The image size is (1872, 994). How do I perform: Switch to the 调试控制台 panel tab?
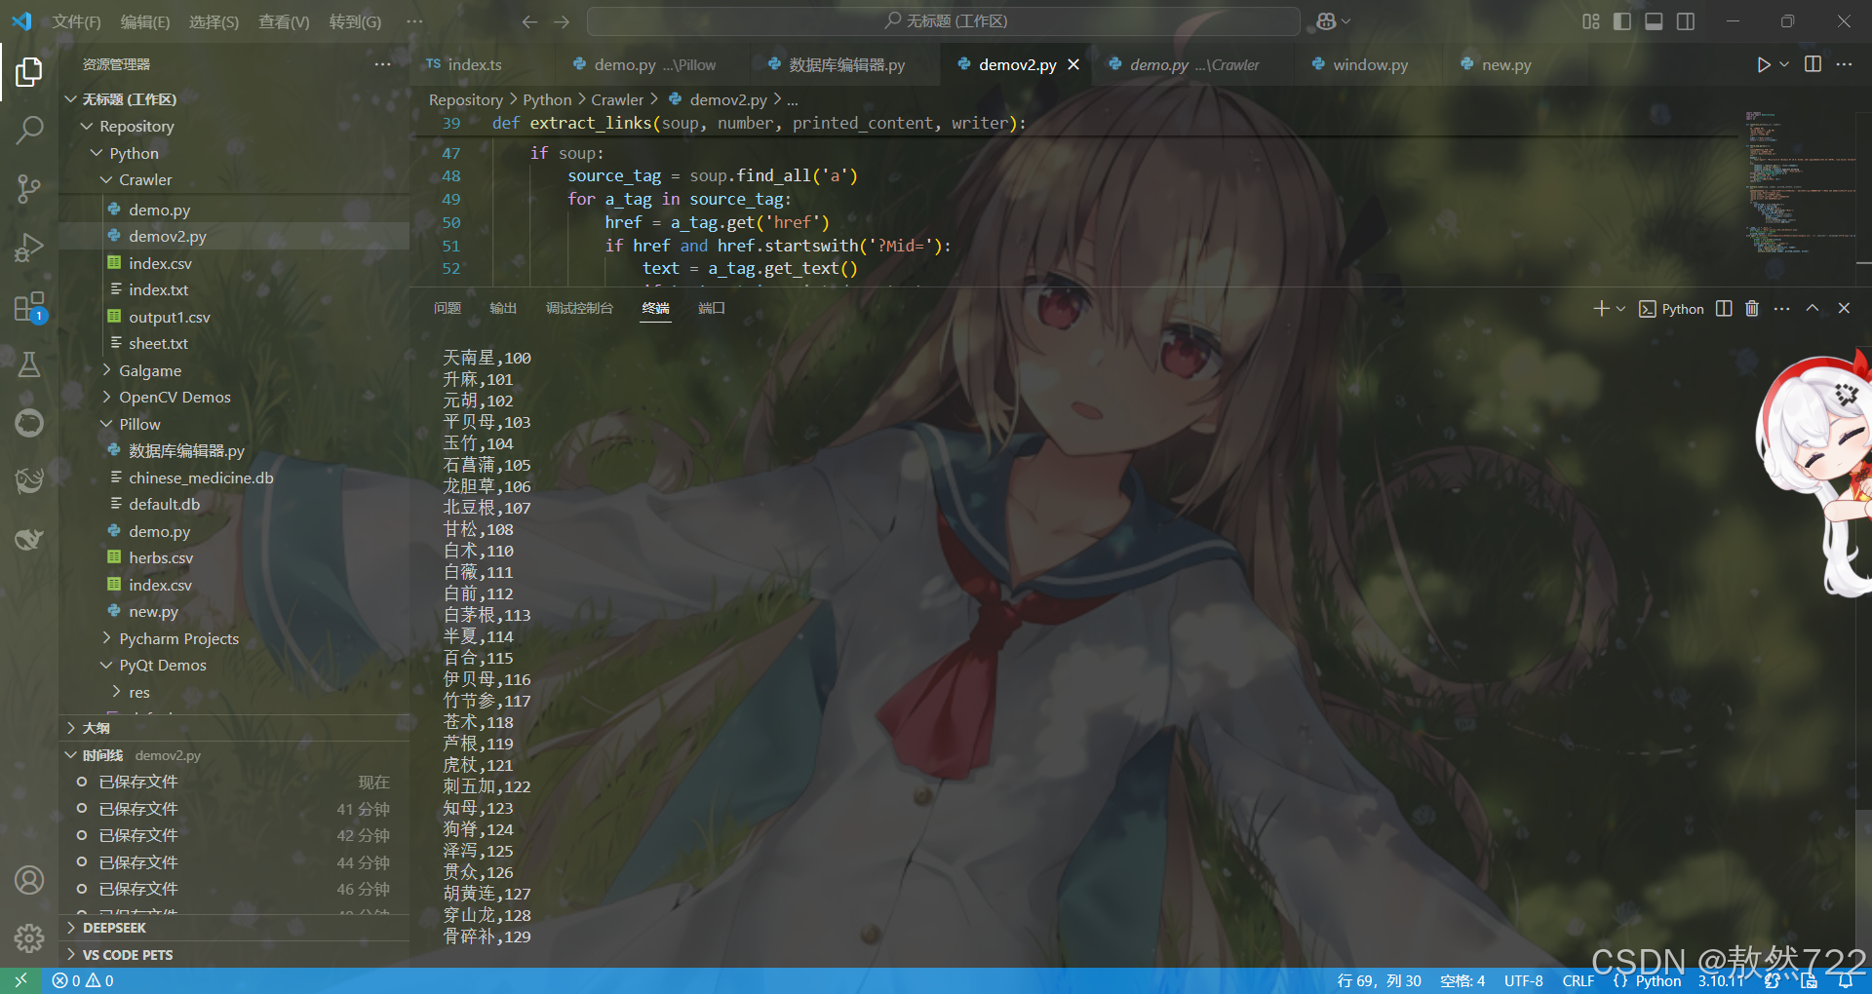point(579,308)
